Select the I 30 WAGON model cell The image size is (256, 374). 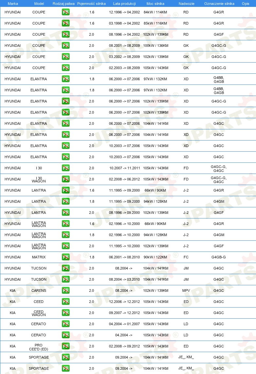coord(39,179)
